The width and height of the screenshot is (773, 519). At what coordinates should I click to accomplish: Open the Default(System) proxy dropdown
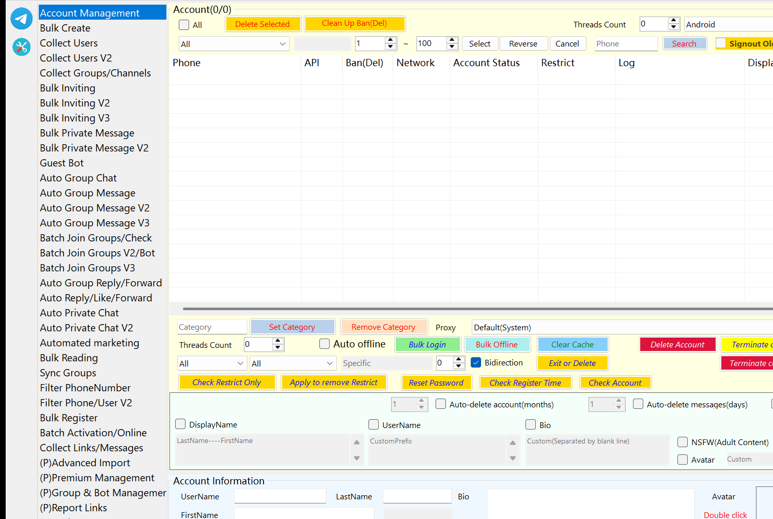tap(622, 327)
